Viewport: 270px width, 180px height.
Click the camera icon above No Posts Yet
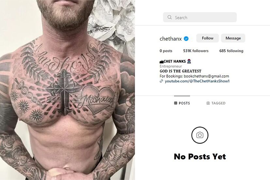tap(200, 135)
